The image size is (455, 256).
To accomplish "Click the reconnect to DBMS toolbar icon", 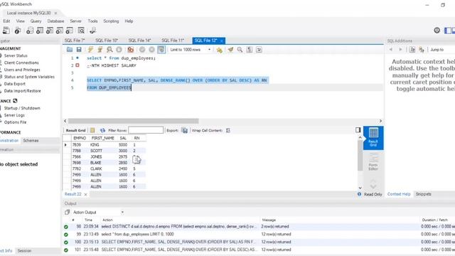I will [93, 31].
